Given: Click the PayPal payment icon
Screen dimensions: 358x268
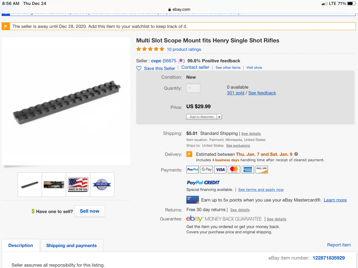Looking at the screenshot, I should tap(193, 170).
